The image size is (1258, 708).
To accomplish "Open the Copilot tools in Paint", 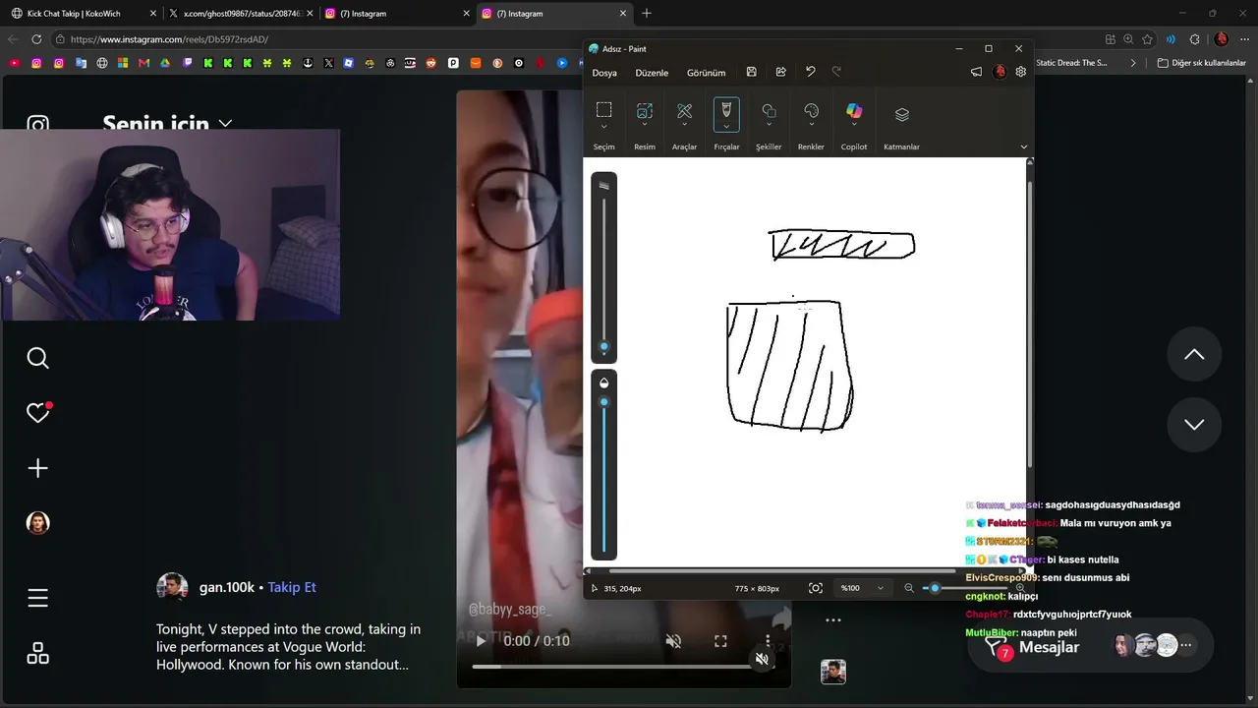I will tap(854, 110).
